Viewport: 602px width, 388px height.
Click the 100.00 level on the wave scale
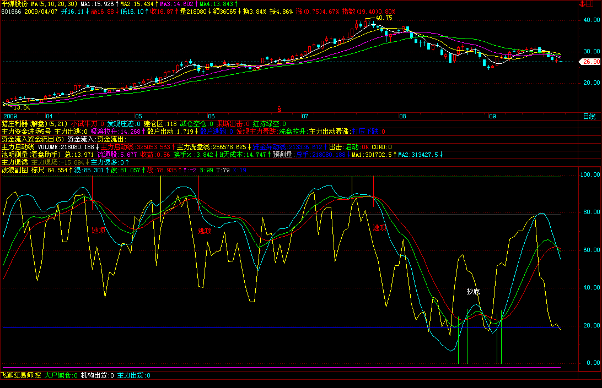point(590,175)
